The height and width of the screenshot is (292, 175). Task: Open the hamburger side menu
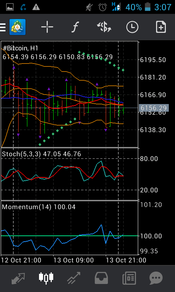coord(3,27)
